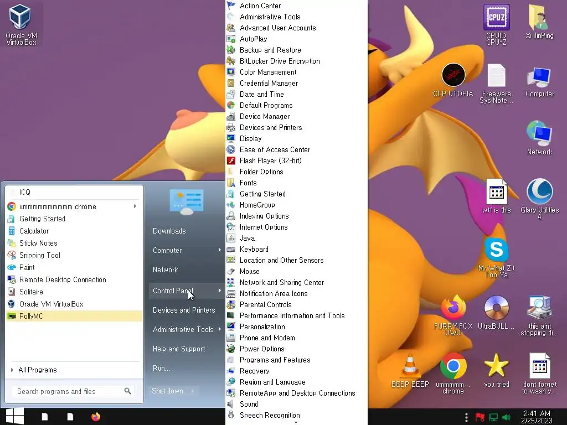Open the CPUID CPU-Z desktop icon

[496, 24]
